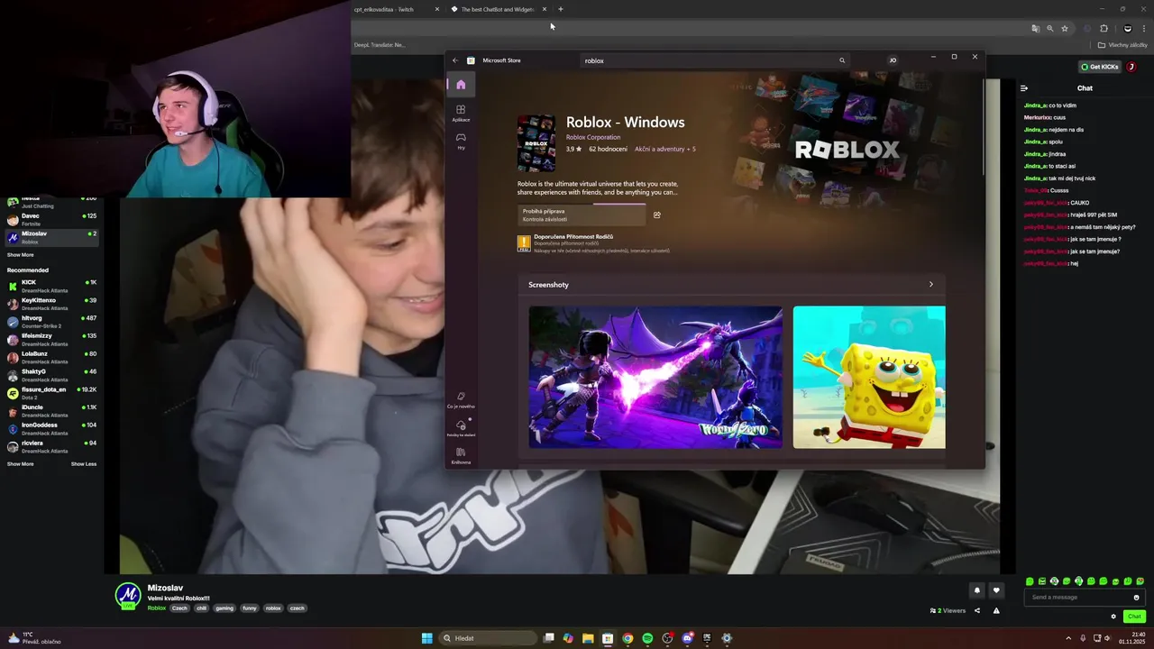Open the purple dragon screenshot thumbnail
This screenshot has height=649, width=1154.
tap(655, 377)
